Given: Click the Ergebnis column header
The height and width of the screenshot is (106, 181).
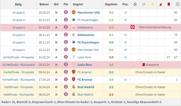Looking at the screenshot, I should 111,4.
